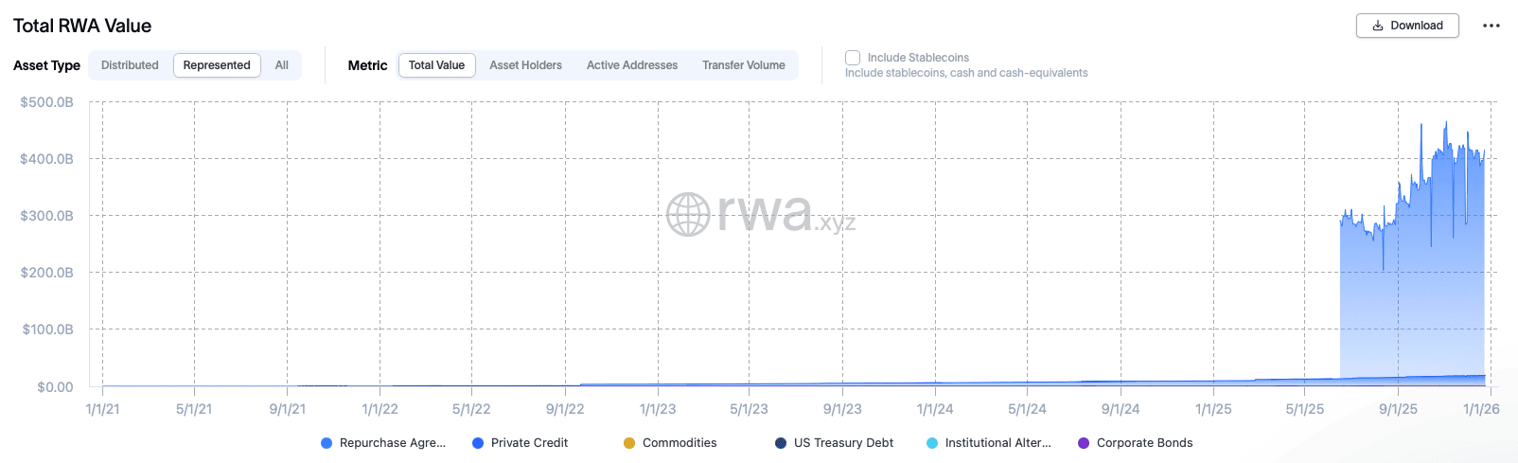Toggle the Private Credit legend dot
The image size is (1518, 463).
[x=478, y=443]
